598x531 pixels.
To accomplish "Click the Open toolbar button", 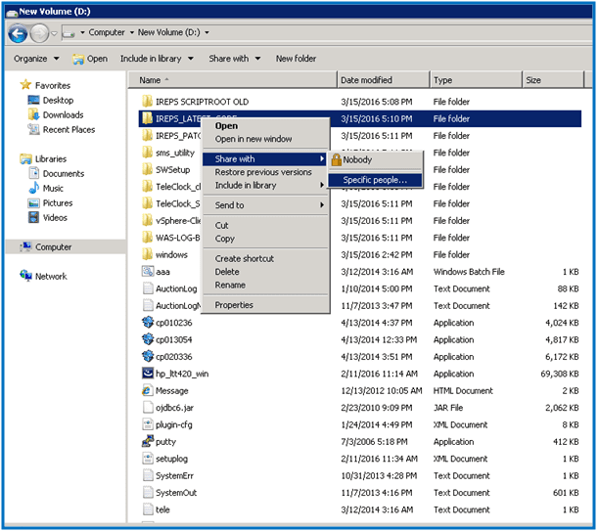I will pos(90,59).
